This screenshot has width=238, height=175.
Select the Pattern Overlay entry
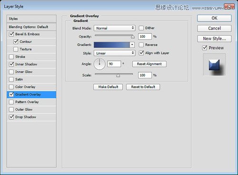click(27, 102)
